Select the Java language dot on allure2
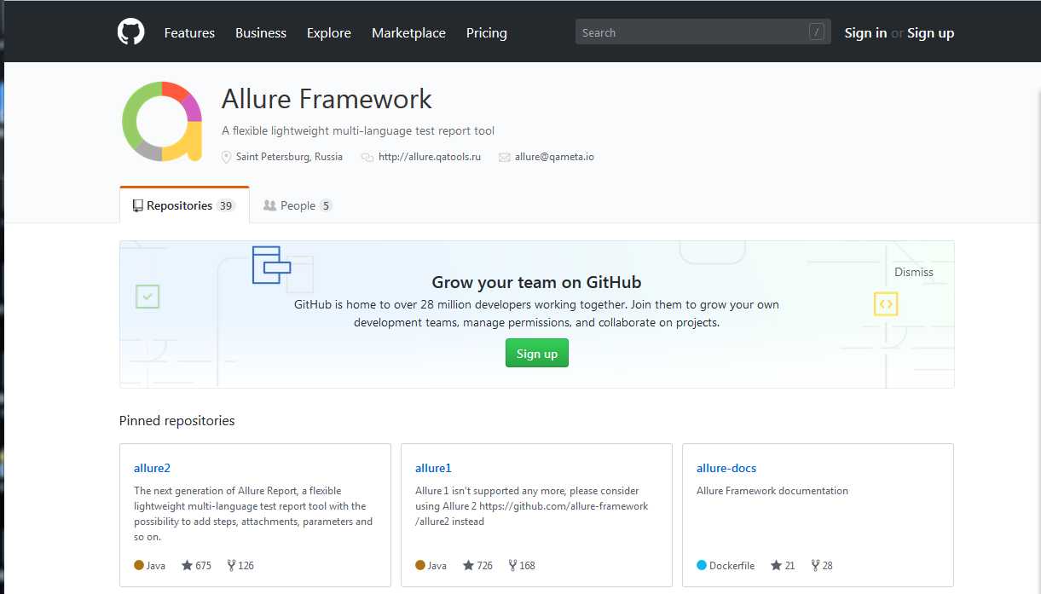The height and width of the screenshot is (594, 1041). click(139, 565)
